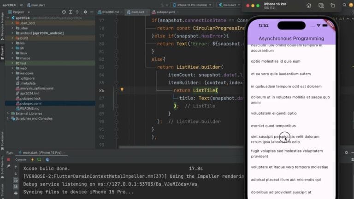Open Run panel settings gear on right
Viewport: 354px width, 199px height.
pos(346,153)
